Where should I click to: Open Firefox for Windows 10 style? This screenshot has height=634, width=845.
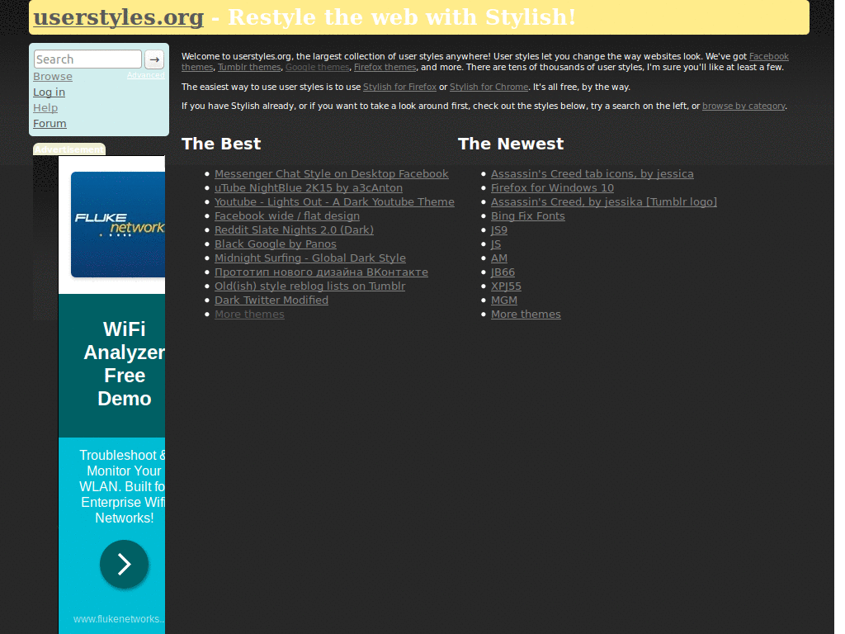point(552,188)
